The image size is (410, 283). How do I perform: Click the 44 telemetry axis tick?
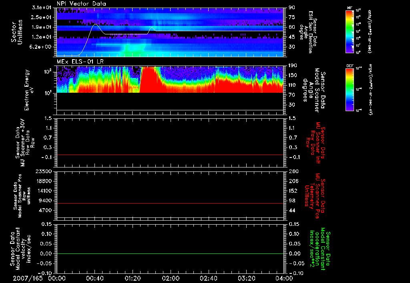pyautogui.click(x=292, y=210)
